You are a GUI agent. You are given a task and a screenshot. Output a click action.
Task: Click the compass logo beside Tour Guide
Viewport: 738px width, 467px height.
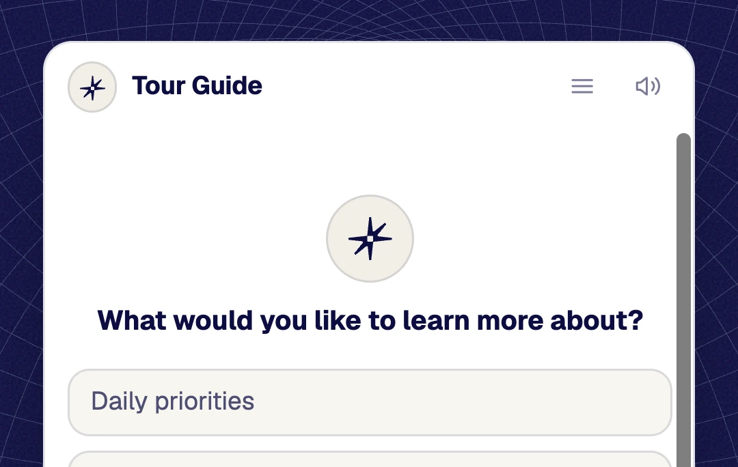point(92,87)
